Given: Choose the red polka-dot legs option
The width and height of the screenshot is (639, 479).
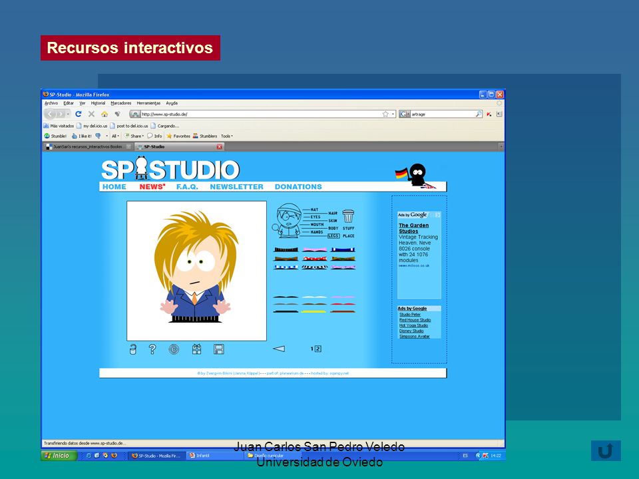Looking at the screenshot, I should point(315,258).
